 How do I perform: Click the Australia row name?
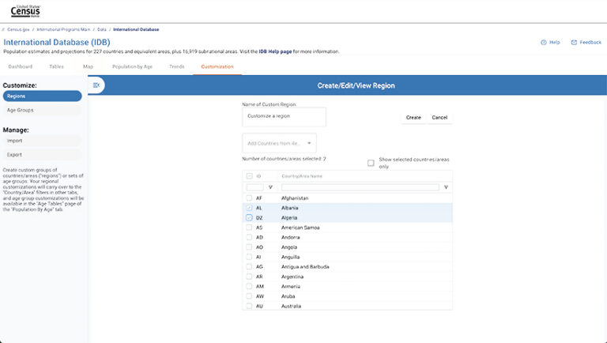pos(291,306)
